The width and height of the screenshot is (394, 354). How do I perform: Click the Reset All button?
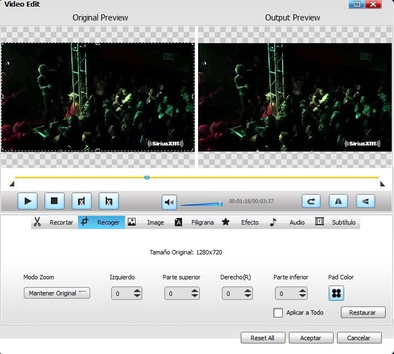click(263, 338)
